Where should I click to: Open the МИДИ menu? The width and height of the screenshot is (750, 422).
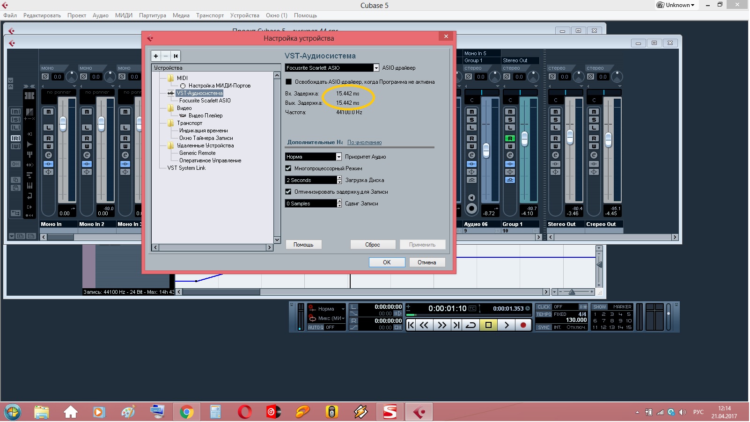(x=124, y=15)
